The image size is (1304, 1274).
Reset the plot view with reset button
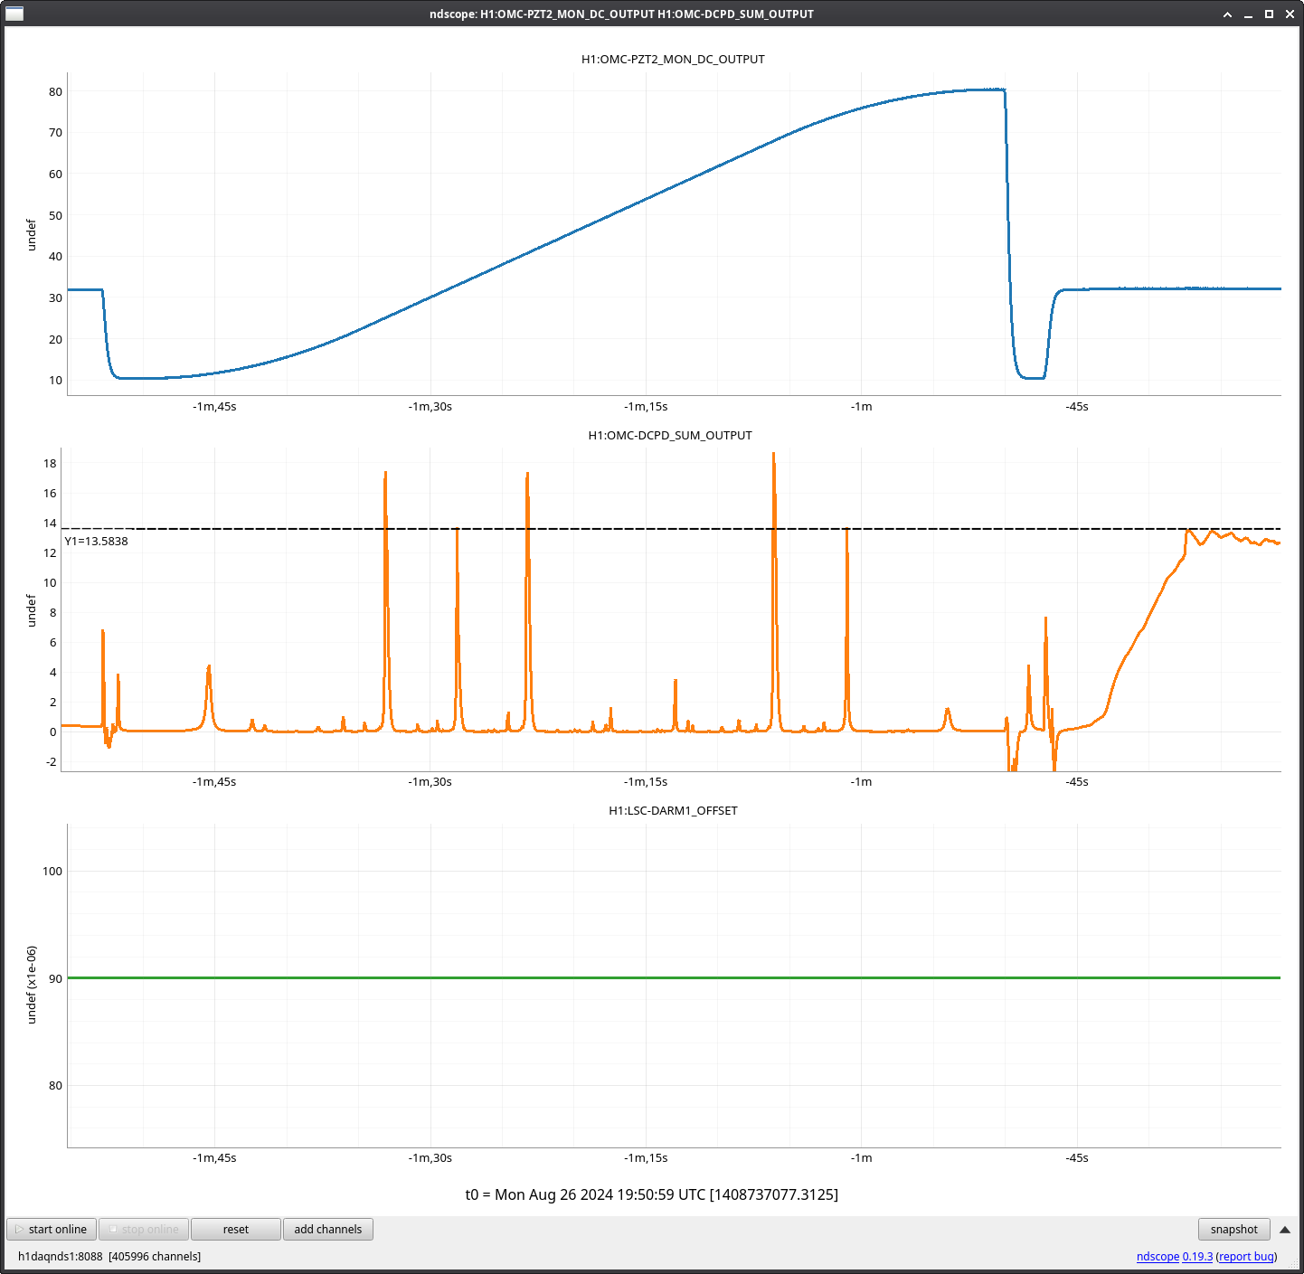(x=236, y=1229)
